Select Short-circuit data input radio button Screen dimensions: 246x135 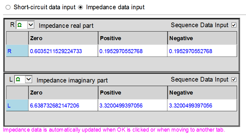pyautogui.click(x=8, y=7)
